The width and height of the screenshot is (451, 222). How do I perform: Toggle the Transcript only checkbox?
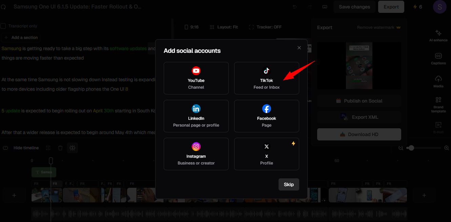[x=3, y=26]
